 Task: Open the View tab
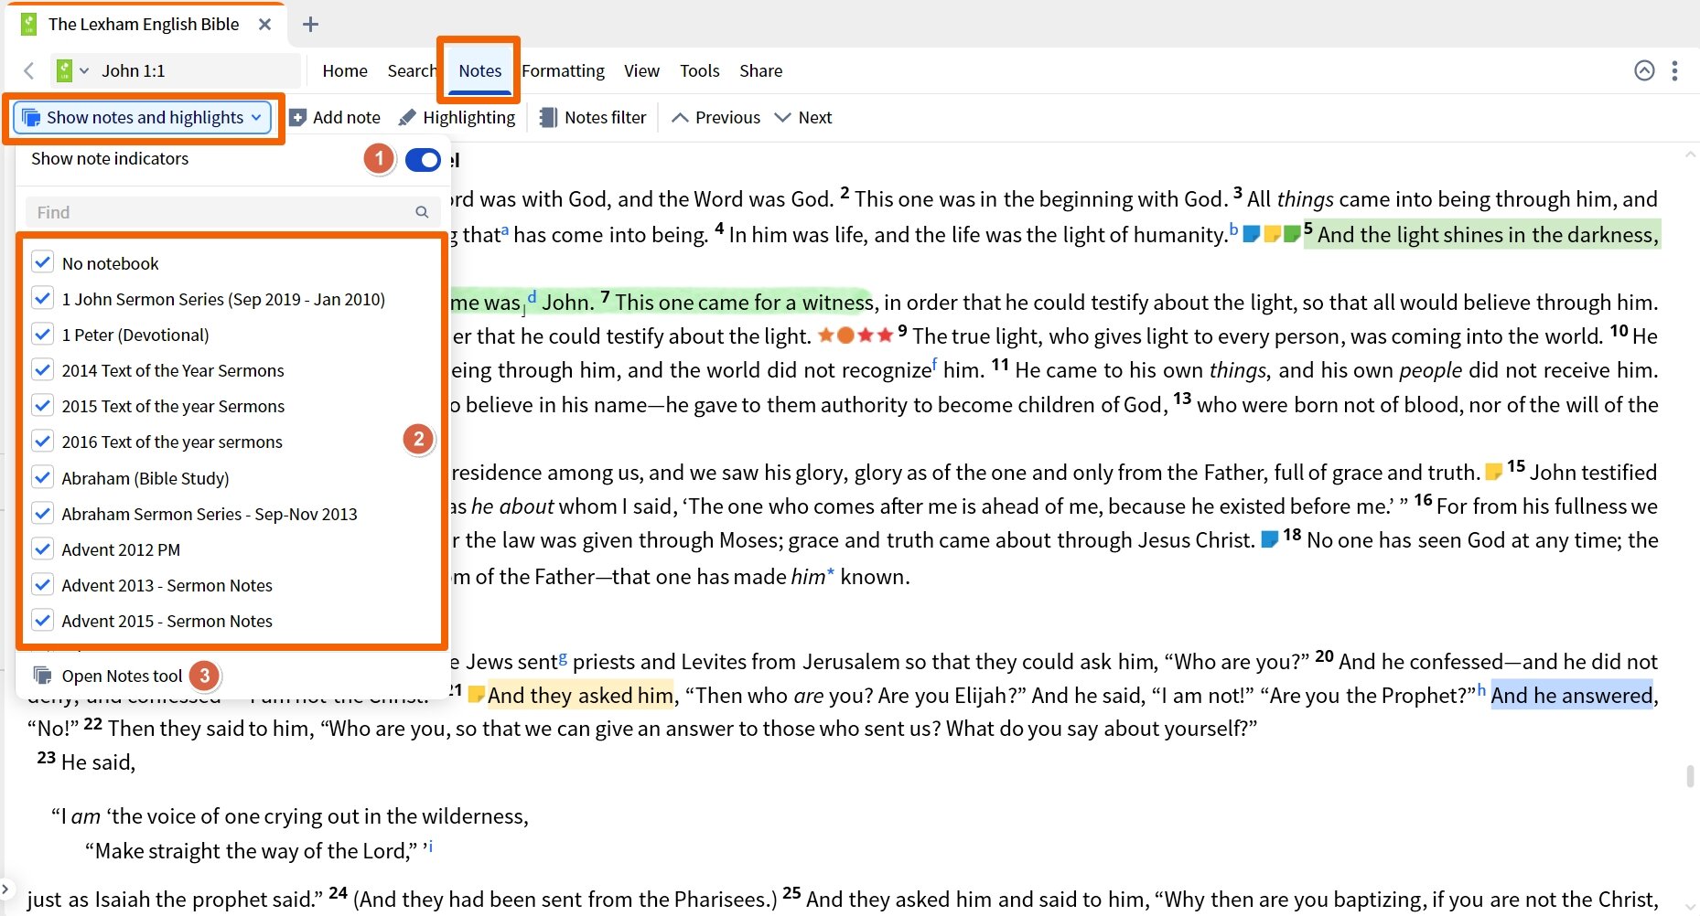point(641,70)
